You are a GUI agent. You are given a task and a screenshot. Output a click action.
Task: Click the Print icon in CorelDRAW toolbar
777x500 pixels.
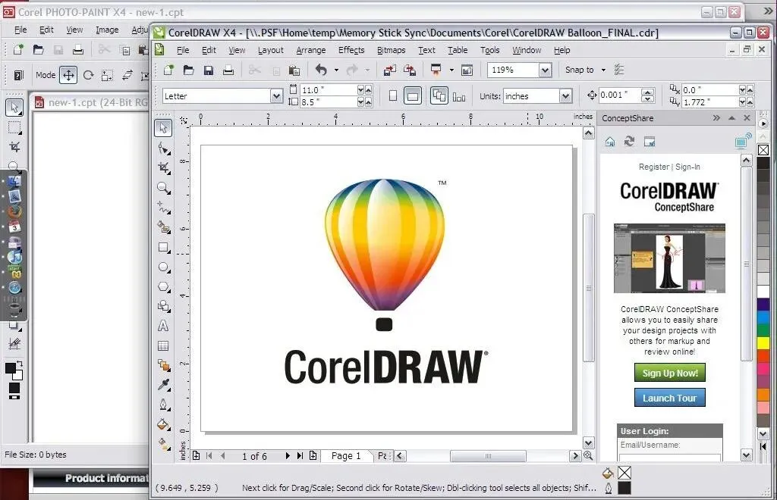pos(228,70)
